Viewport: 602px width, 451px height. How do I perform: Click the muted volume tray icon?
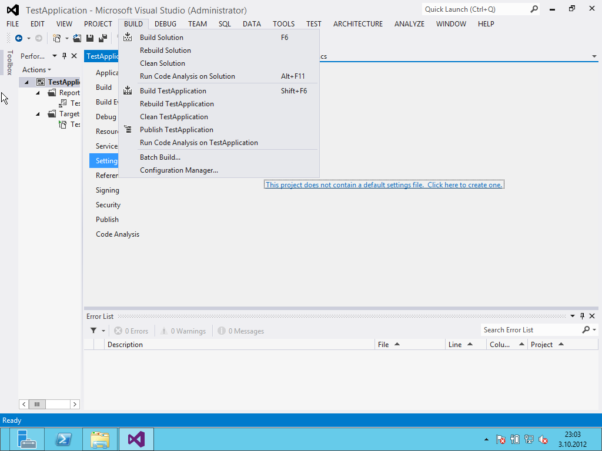click(543, 439)
